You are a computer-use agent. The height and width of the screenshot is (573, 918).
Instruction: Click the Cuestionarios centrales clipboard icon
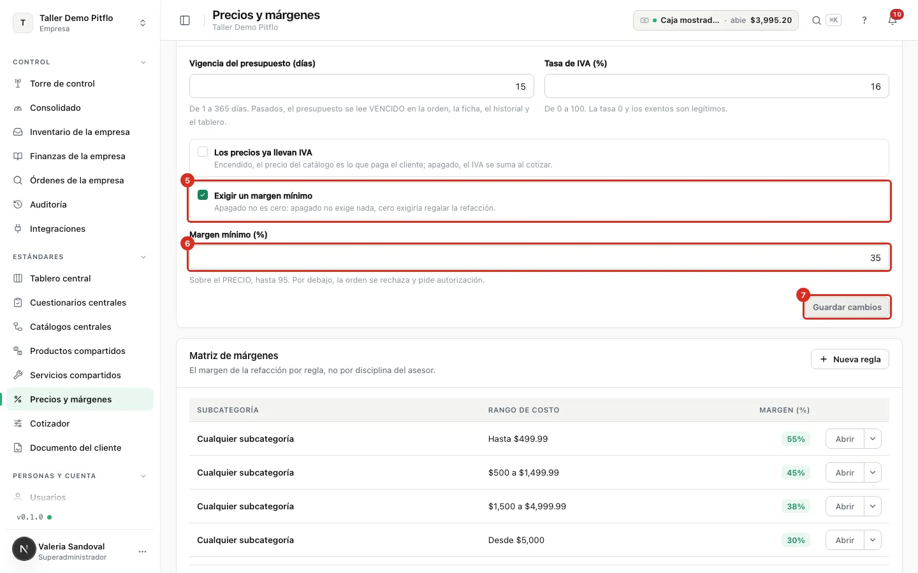click(18, 302)
